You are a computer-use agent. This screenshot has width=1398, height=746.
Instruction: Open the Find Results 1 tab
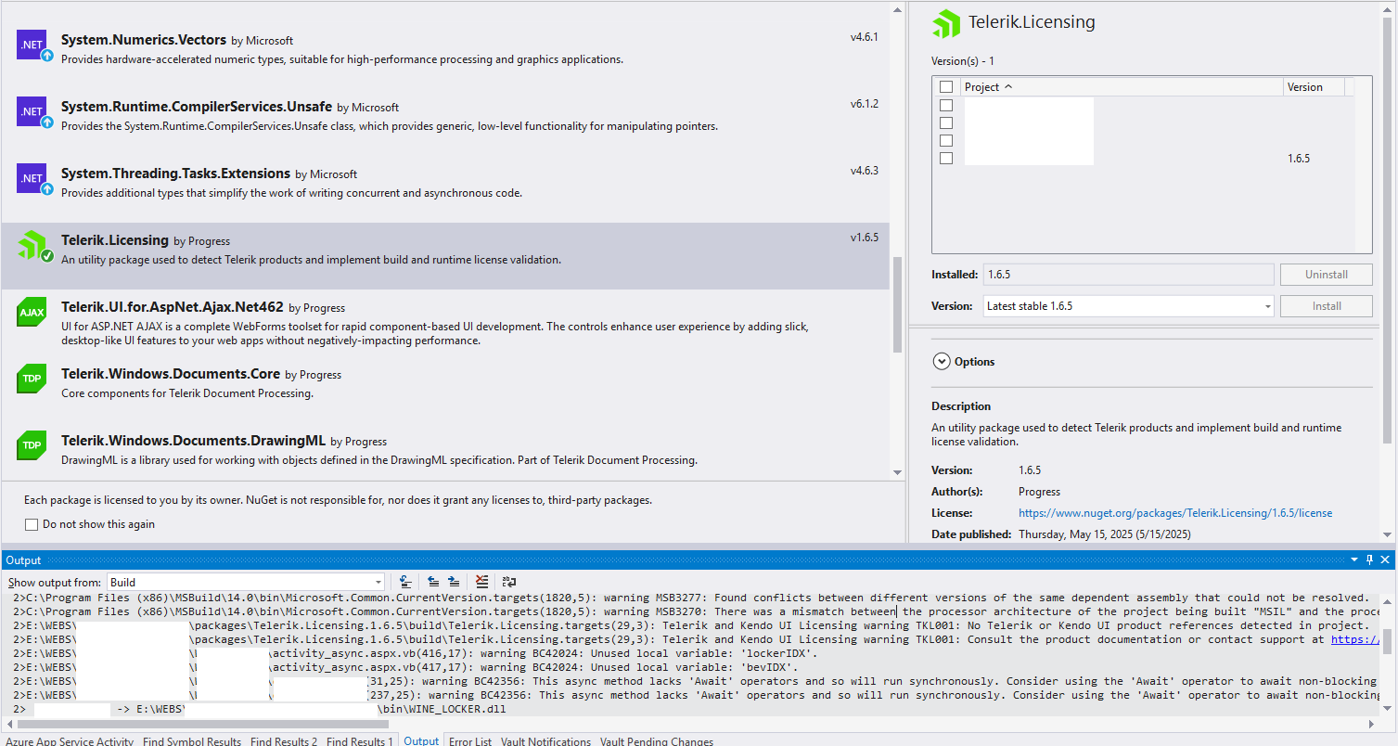click(360, 741)
